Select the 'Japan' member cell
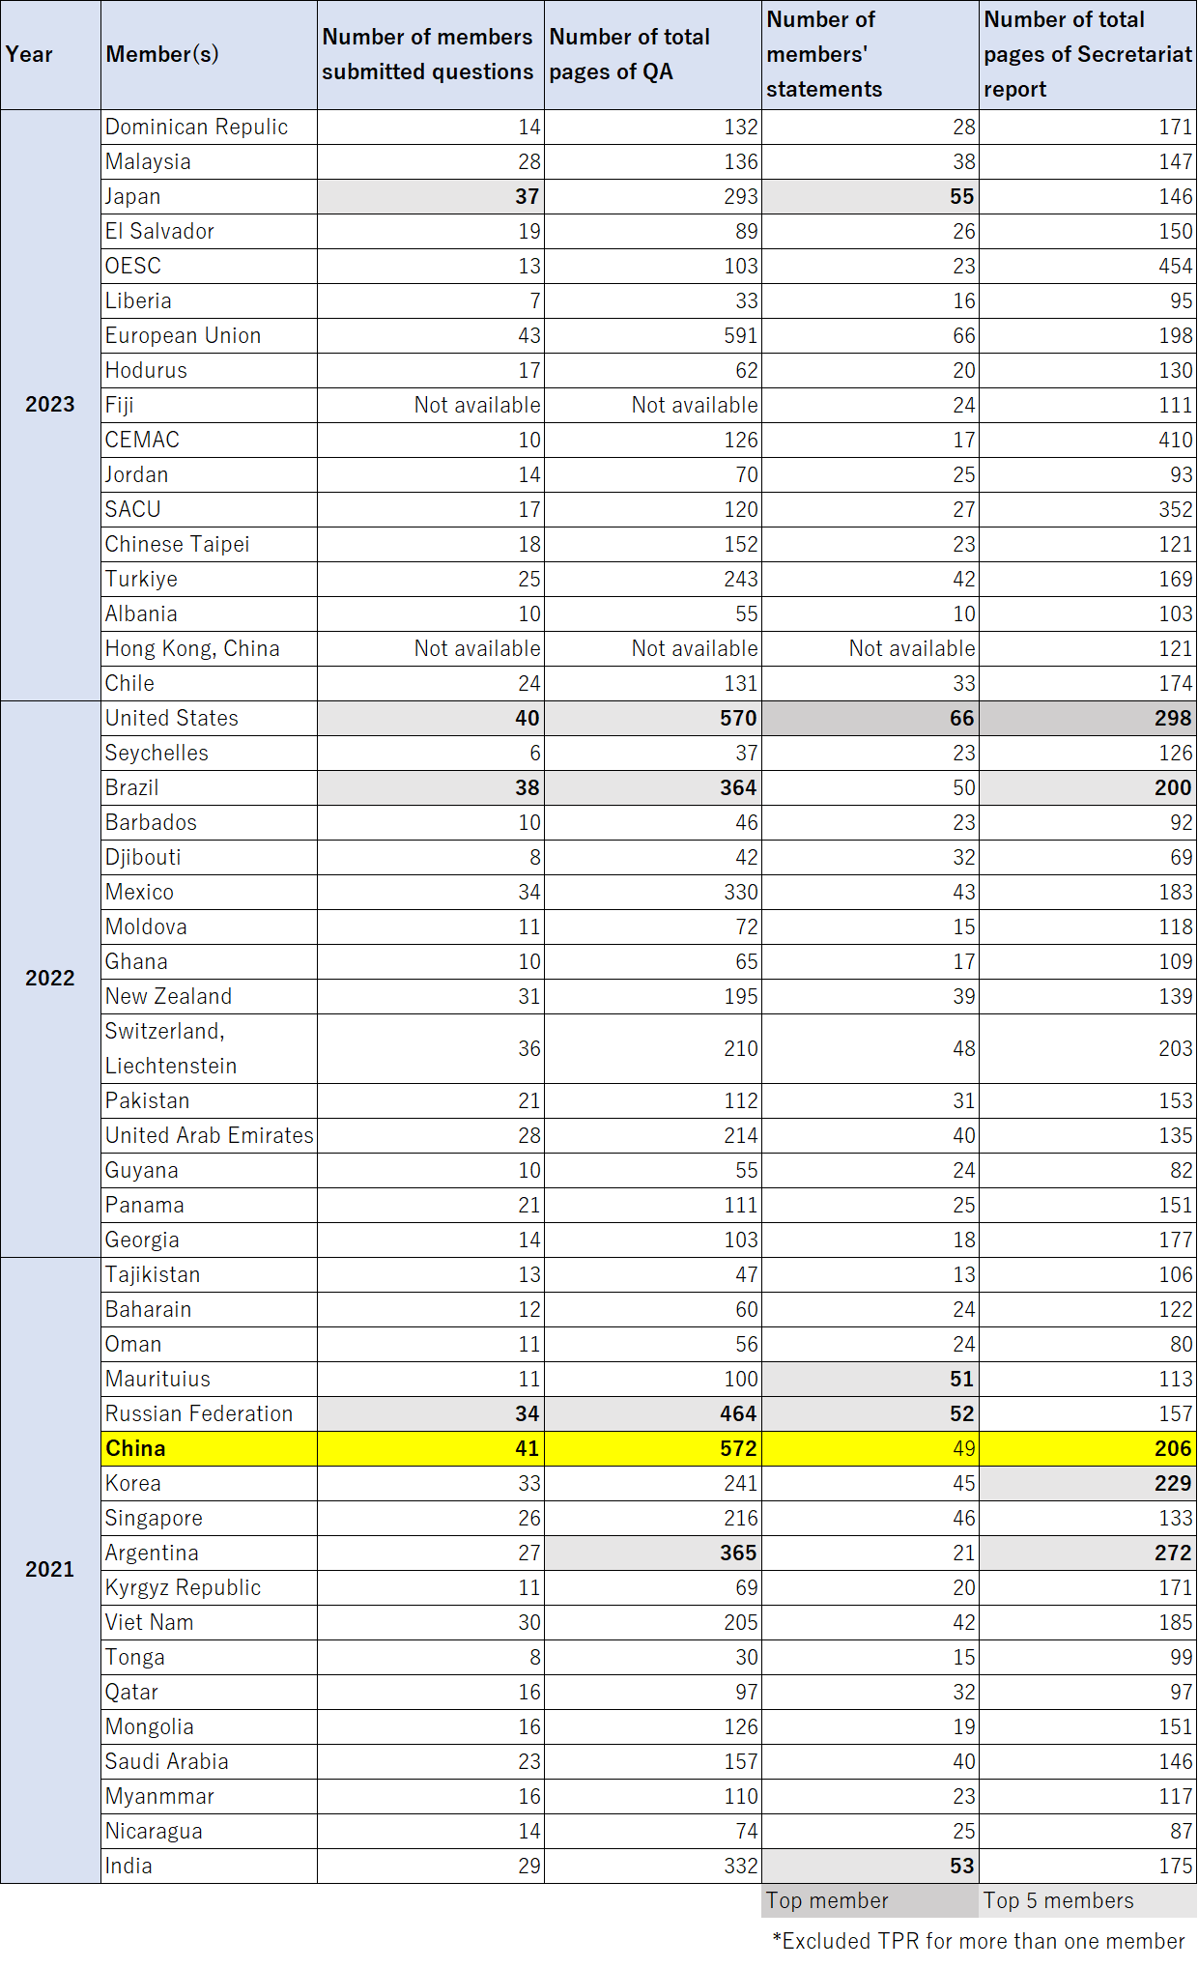Viewport: 1198px width, 1967px height. [x=209, y=197]
